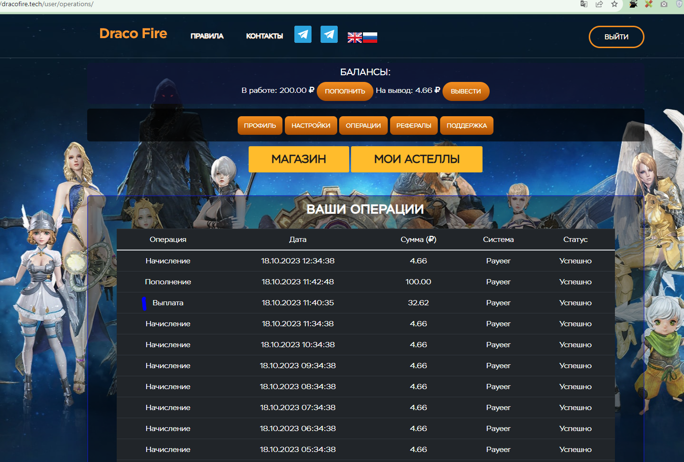Click 4.66 amount in the 09:34:38 row
This screenshot has width=684, height=462.
418,366
